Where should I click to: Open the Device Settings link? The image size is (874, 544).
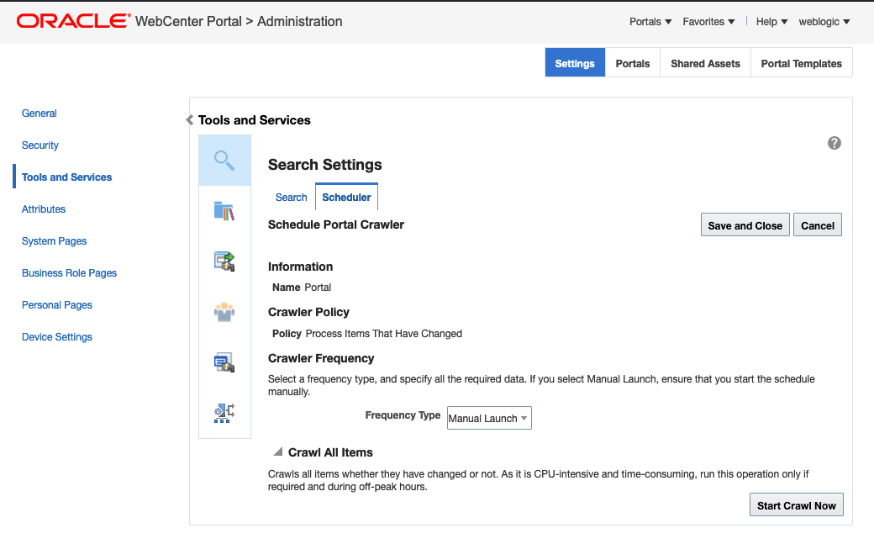(57, 337)
